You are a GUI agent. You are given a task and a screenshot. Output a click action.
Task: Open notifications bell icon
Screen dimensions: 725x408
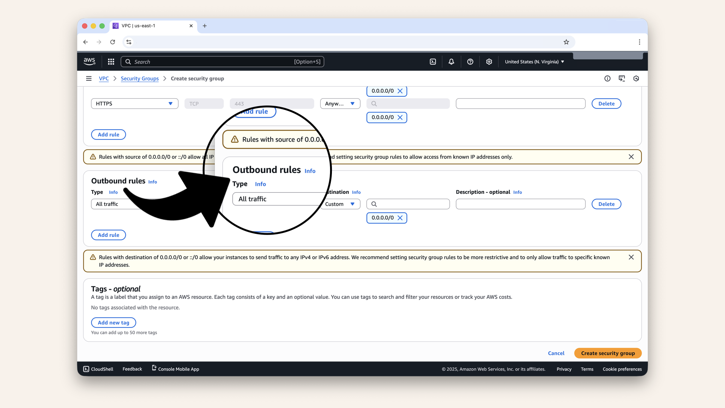(451, 62)
